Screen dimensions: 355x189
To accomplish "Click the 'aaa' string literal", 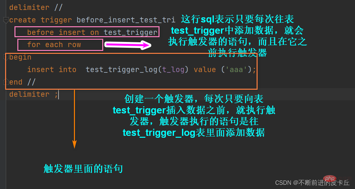I will (x=236, y=70).
